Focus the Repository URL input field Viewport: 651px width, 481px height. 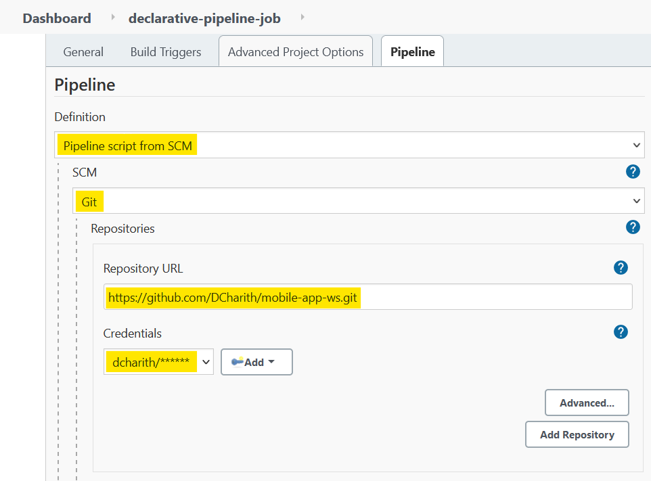click(368, 297)
